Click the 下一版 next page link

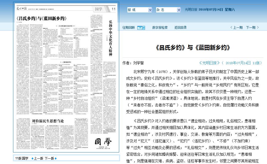[x=49, y=158]
